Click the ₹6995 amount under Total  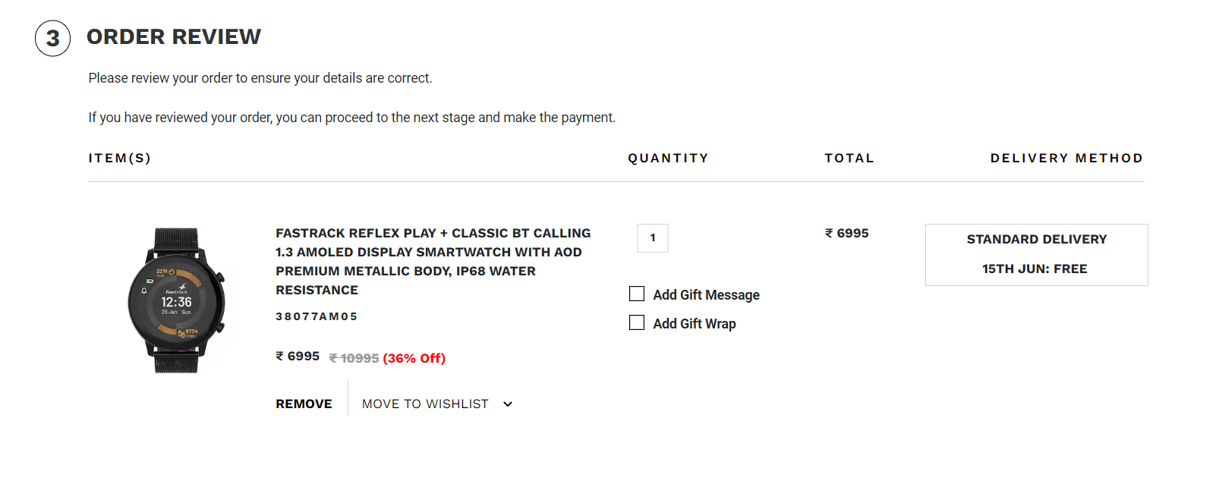click(x=847, y=234)
